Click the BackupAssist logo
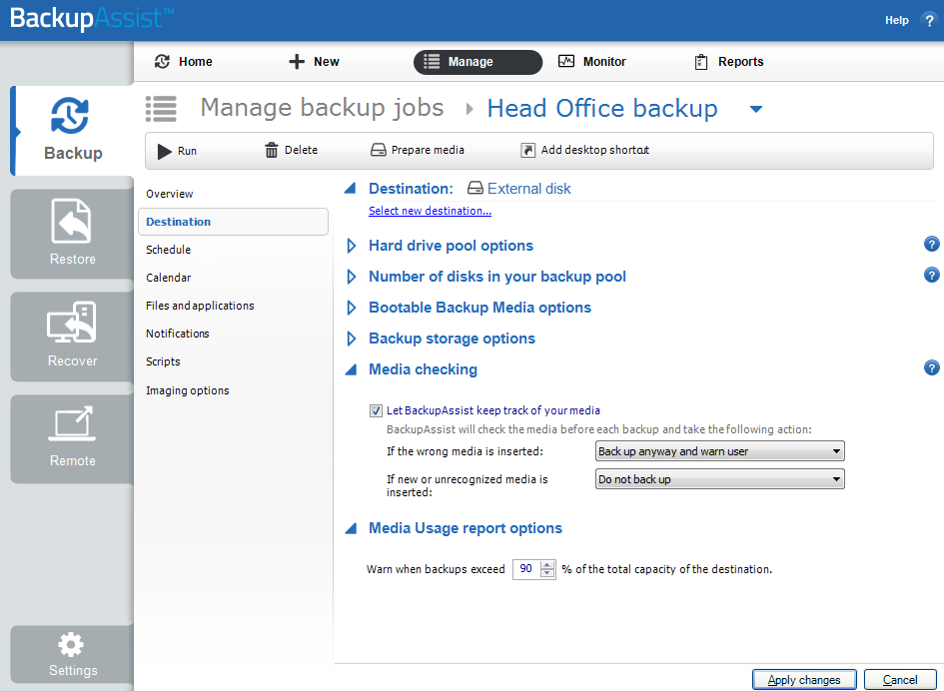 (x=92, y=18)
